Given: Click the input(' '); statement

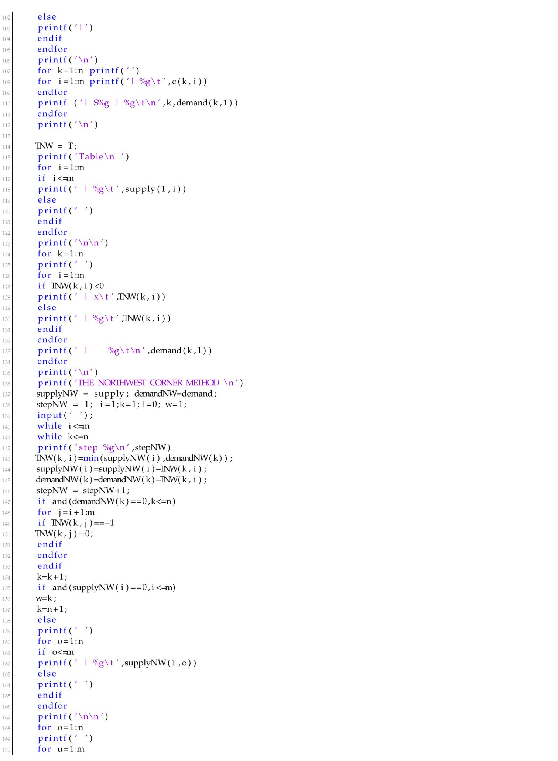Looking at the screenshot, I should point(65,415).
